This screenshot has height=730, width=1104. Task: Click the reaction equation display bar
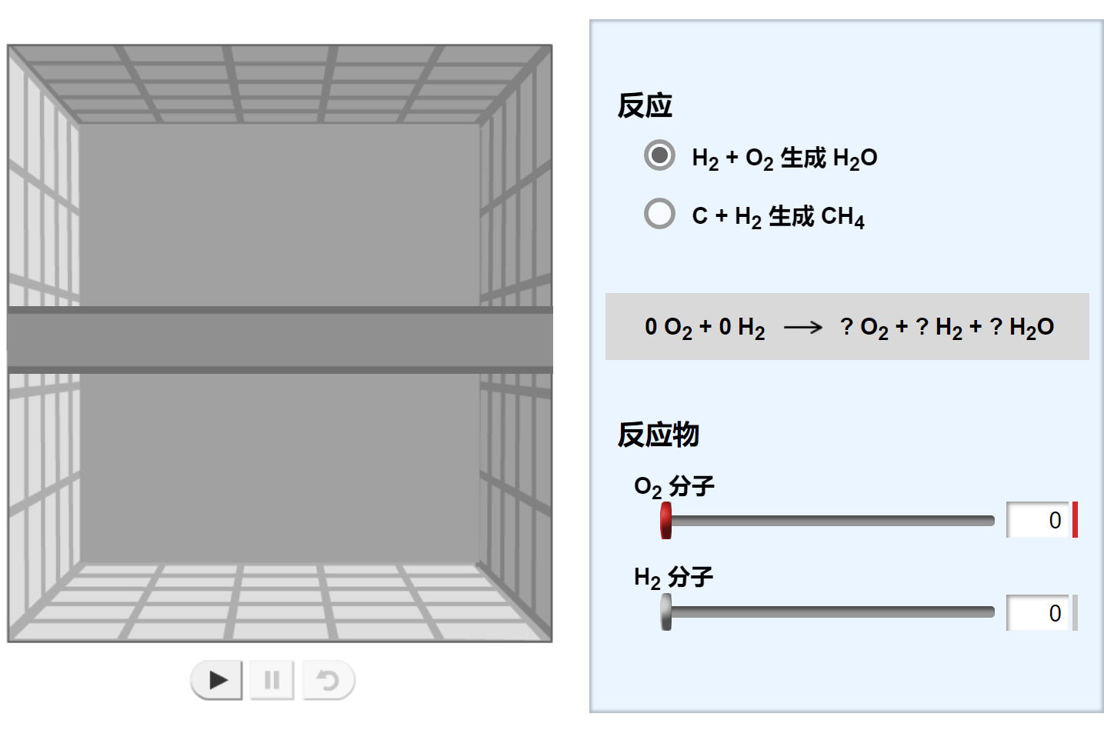click(847, 326)
